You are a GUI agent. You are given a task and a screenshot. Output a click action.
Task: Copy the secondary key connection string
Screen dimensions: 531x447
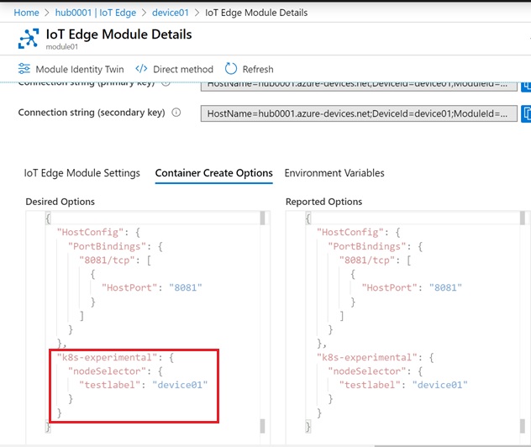tap(526, 113)
